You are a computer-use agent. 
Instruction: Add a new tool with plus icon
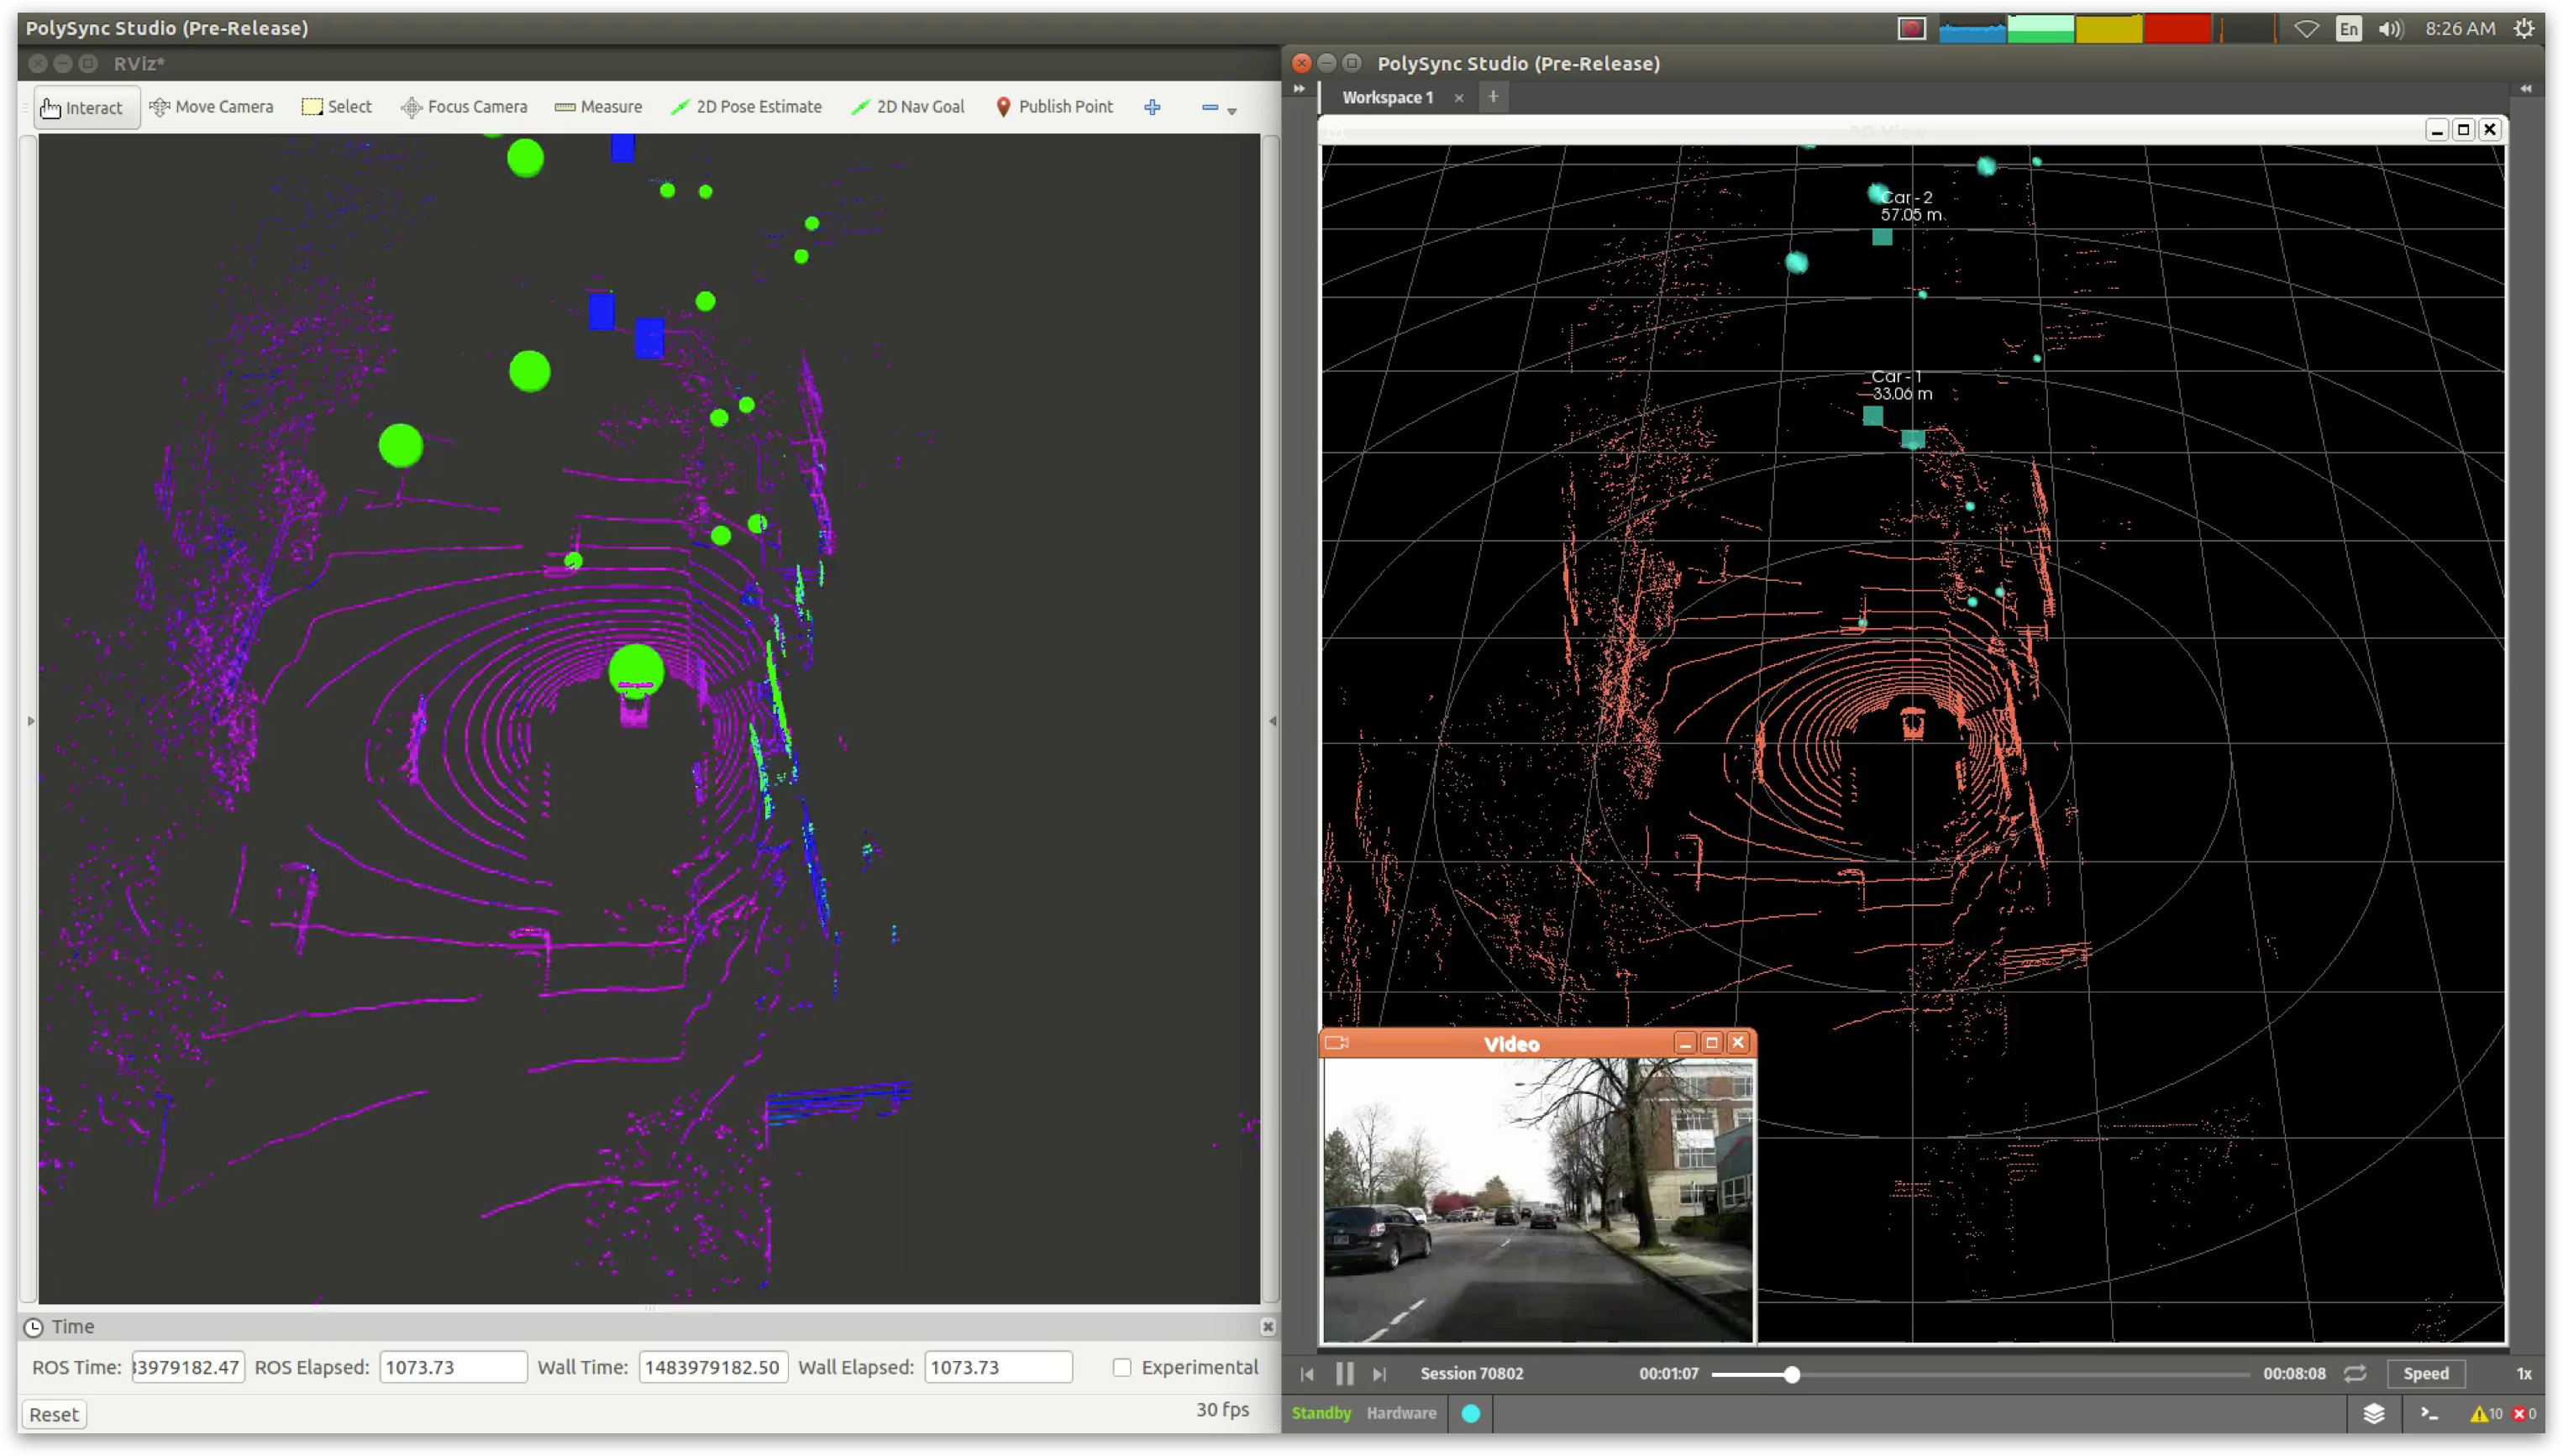[1153, 107]
